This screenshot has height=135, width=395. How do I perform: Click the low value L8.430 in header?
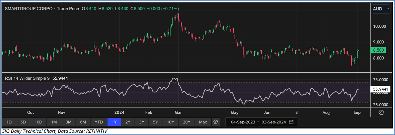coord(121,9)
